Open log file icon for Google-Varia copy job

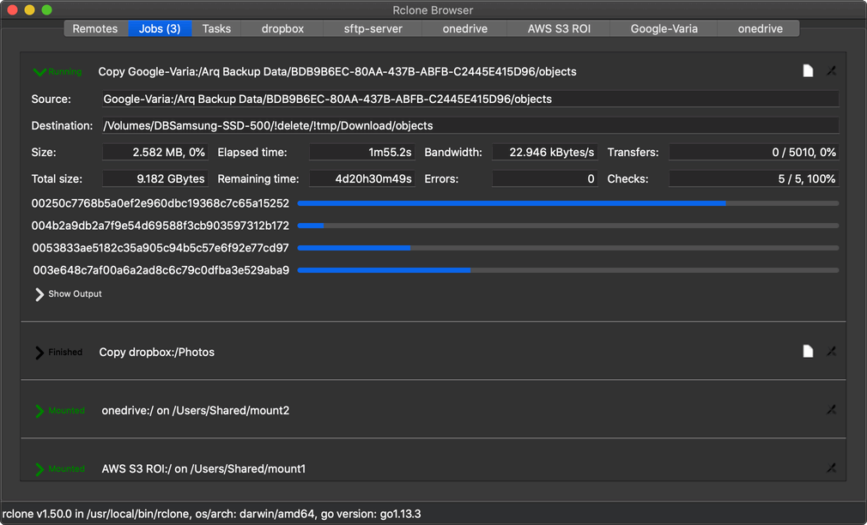click(808, 70)
